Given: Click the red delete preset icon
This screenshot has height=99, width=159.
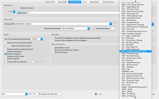Looking at the screenshot, I should 34,94.
